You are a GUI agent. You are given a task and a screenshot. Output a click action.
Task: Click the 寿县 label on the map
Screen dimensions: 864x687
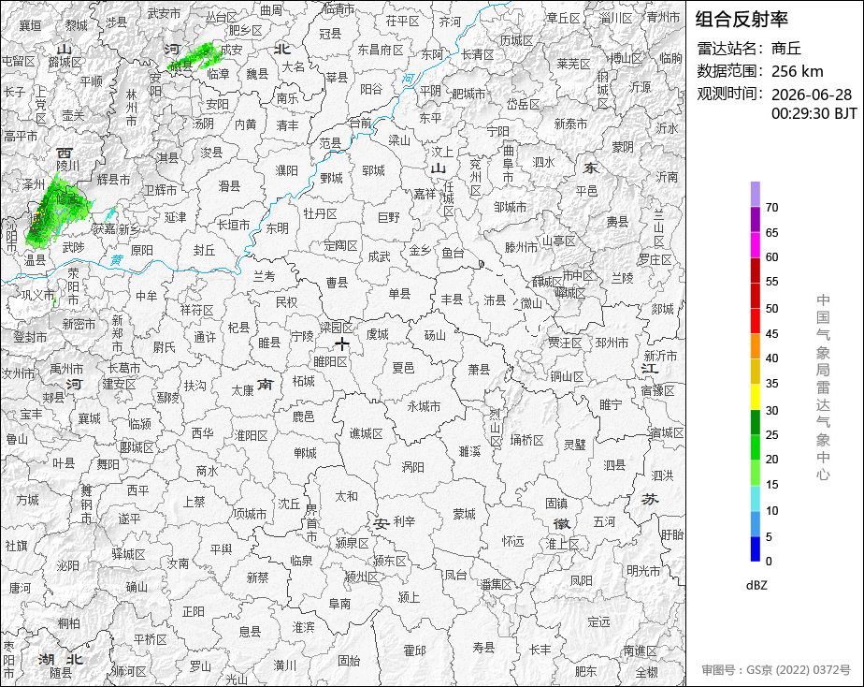tap(483, 648)
